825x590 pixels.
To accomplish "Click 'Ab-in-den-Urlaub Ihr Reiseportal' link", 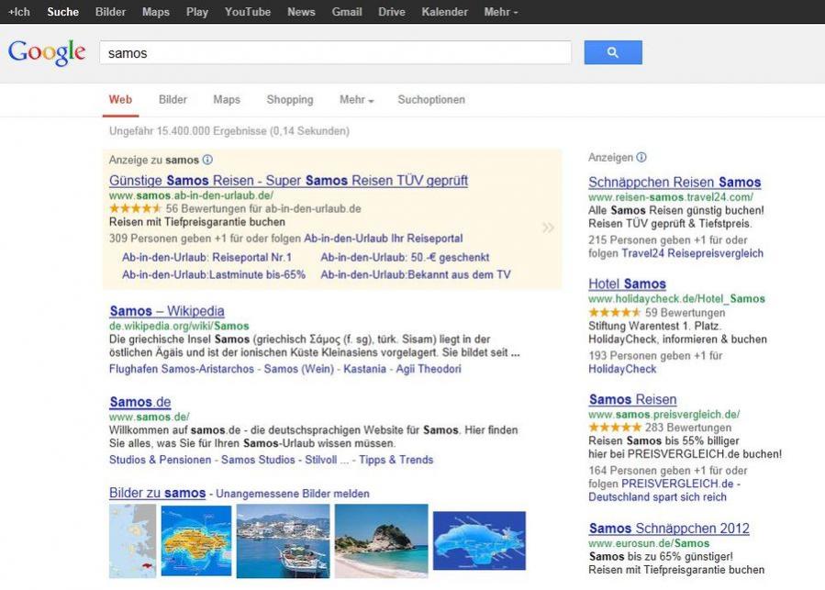I will tap(384, 239).
